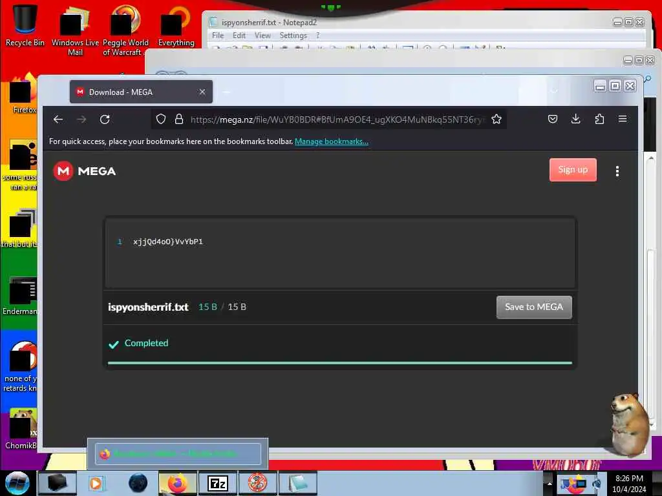The image size is (662, 496).
Task: Open the 7z taskbar icon
Action: click(218, 483)
